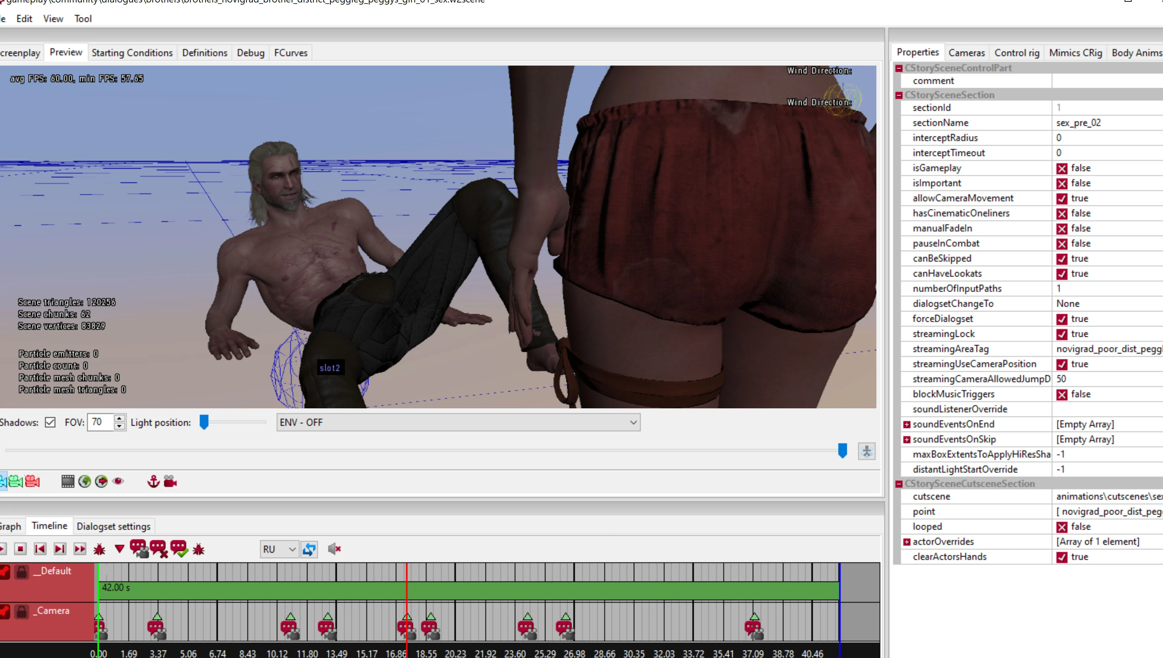Click the speech bubble with red X

[159, 549]
